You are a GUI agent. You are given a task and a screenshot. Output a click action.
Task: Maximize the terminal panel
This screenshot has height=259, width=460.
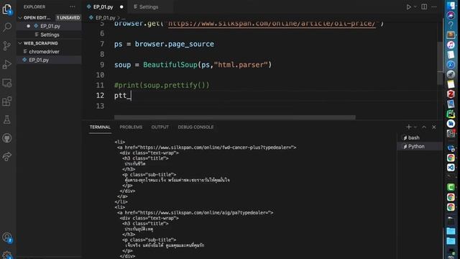pyautogui.click(x=424, y=127)
